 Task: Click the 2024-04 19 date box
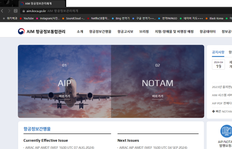[218, 64]
